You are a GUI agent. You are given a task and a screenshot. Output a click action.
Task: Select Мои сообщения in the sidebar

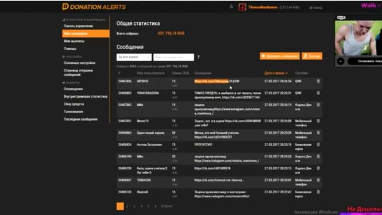pyautogui.click(x=86, y=33)
